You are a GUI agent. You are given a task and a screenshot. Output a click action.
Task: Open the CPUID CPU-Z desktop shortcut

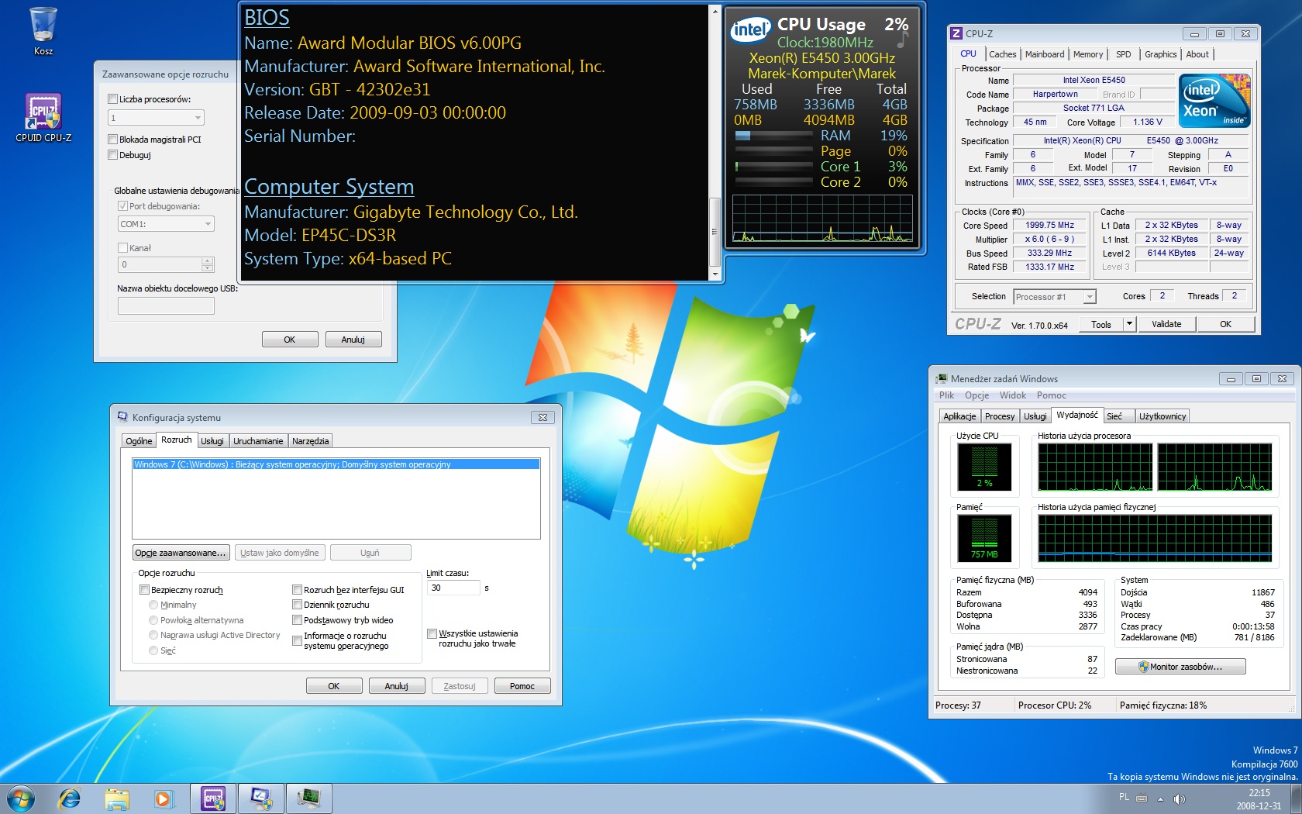point(43,112)
